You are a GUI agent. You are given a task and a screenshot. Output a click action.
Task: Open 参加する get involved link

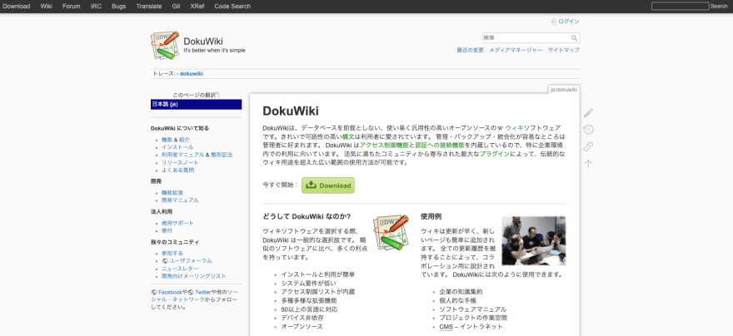click(x=172, y=254)
